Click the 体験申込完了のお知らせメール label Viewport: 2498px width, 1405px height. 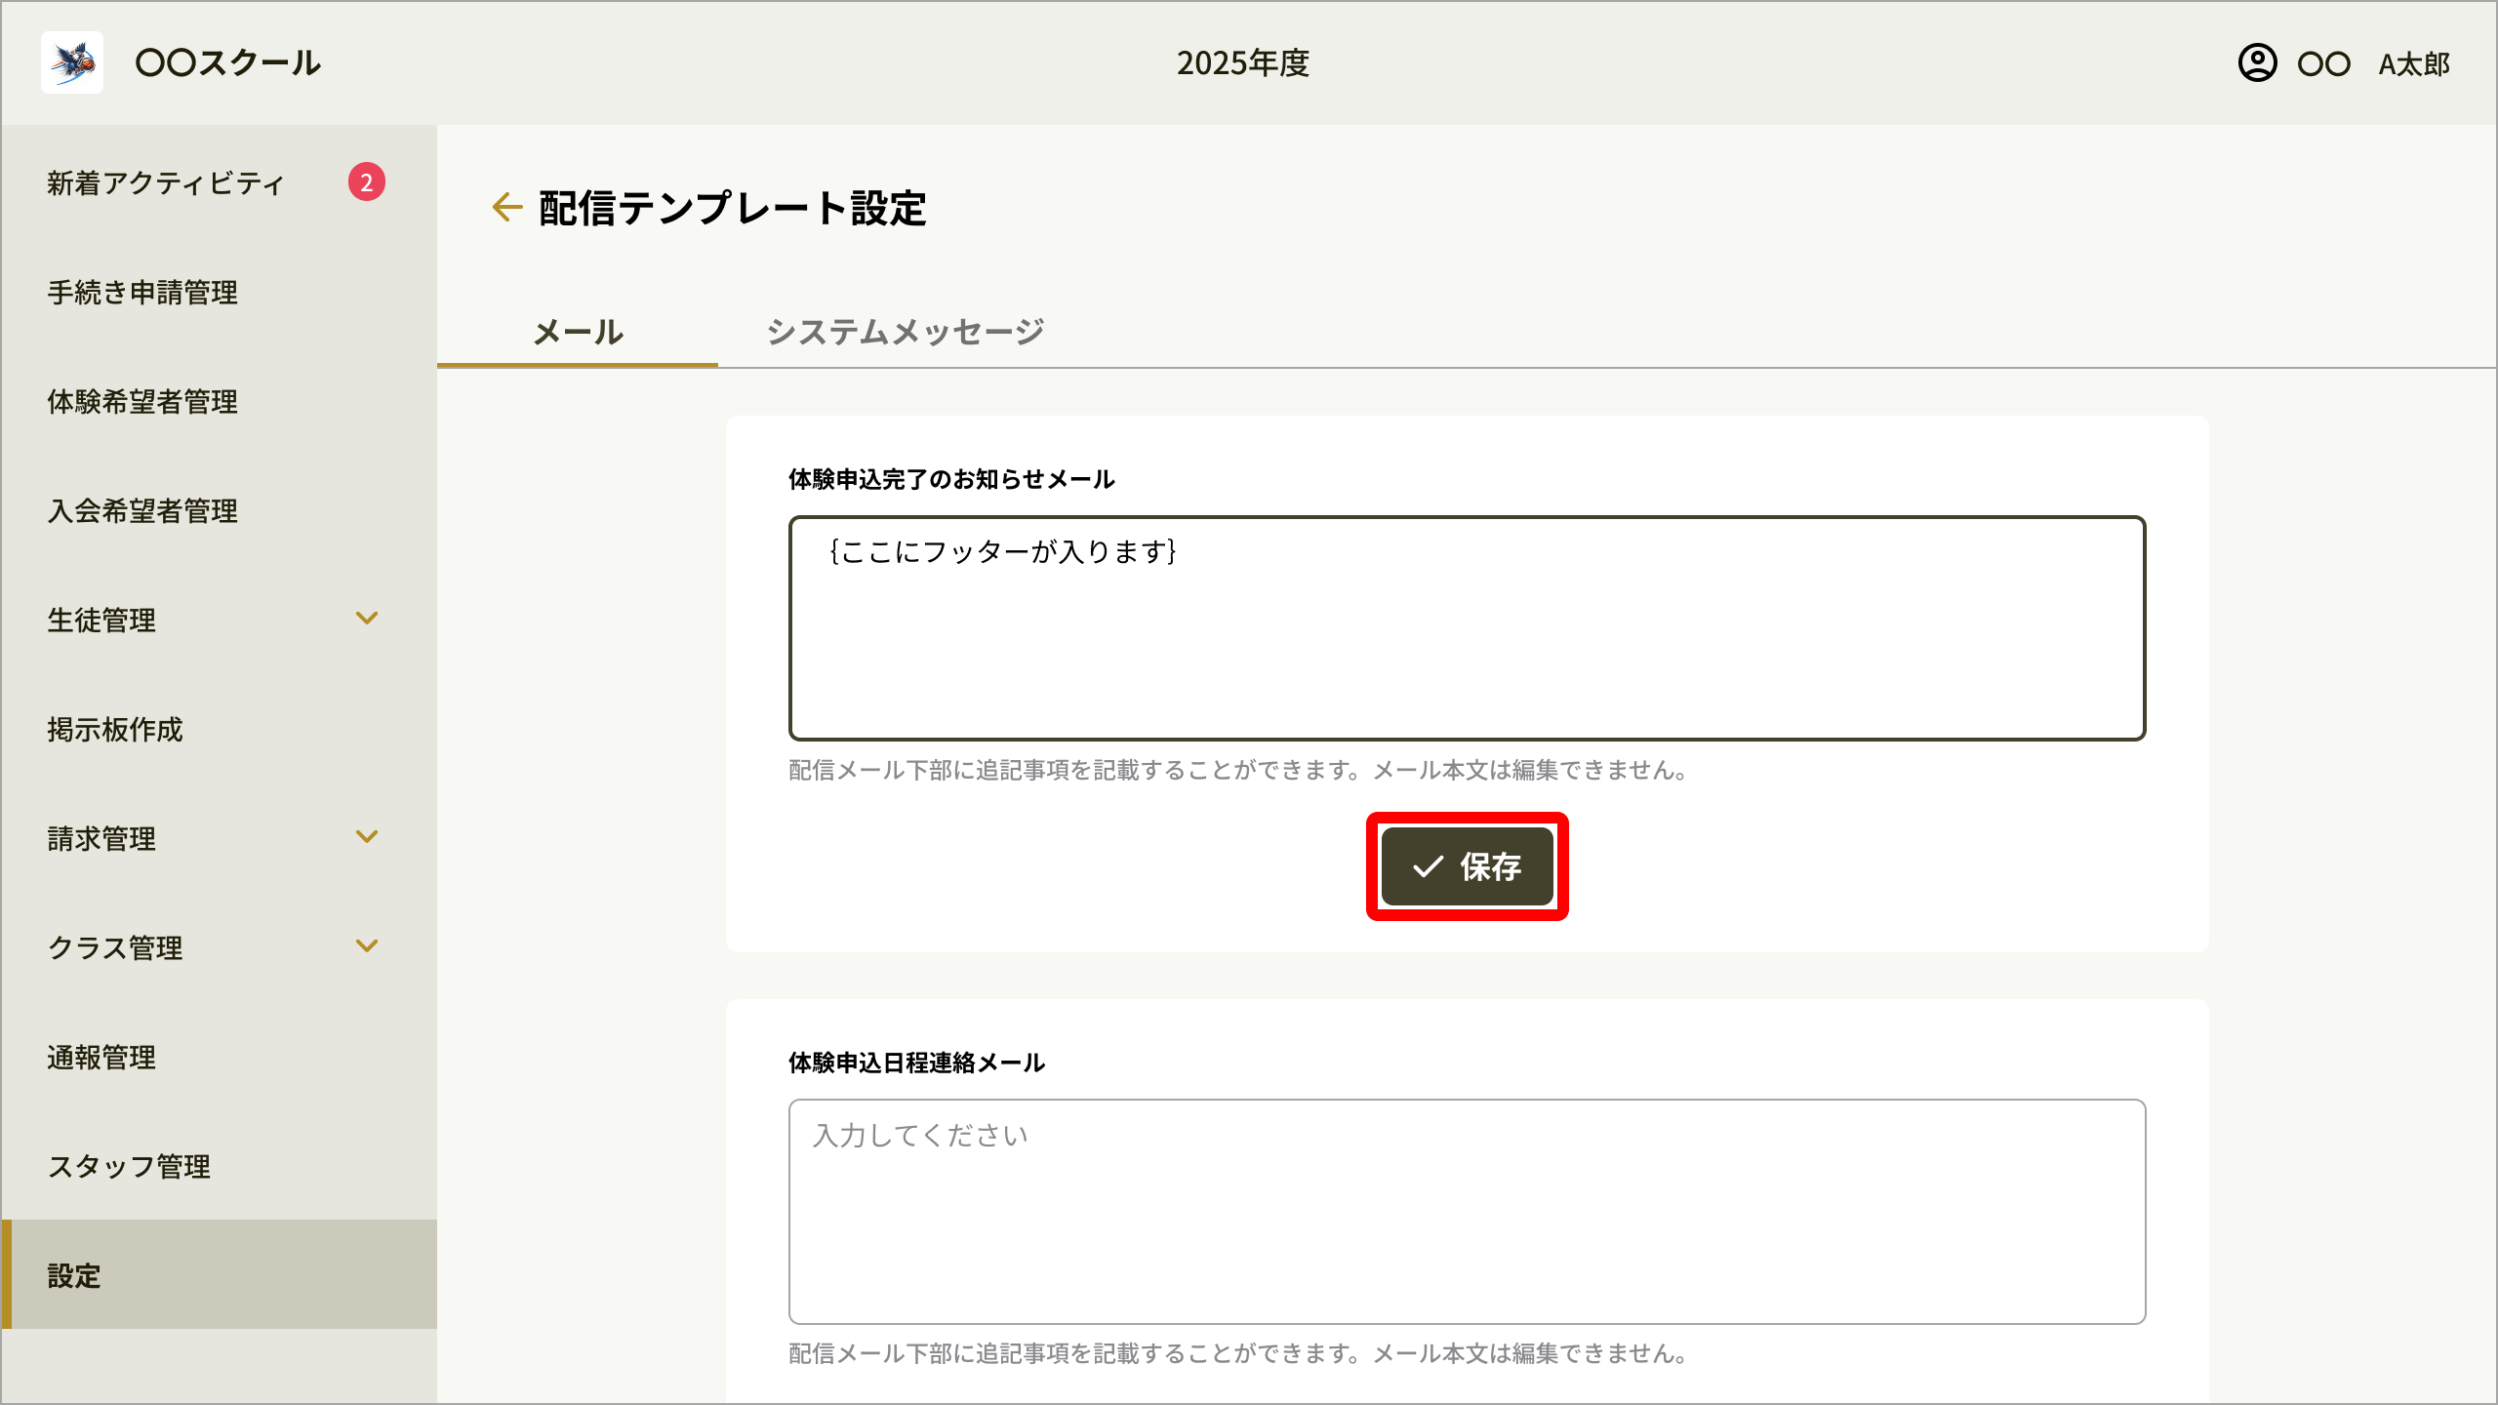click(951, 479)
